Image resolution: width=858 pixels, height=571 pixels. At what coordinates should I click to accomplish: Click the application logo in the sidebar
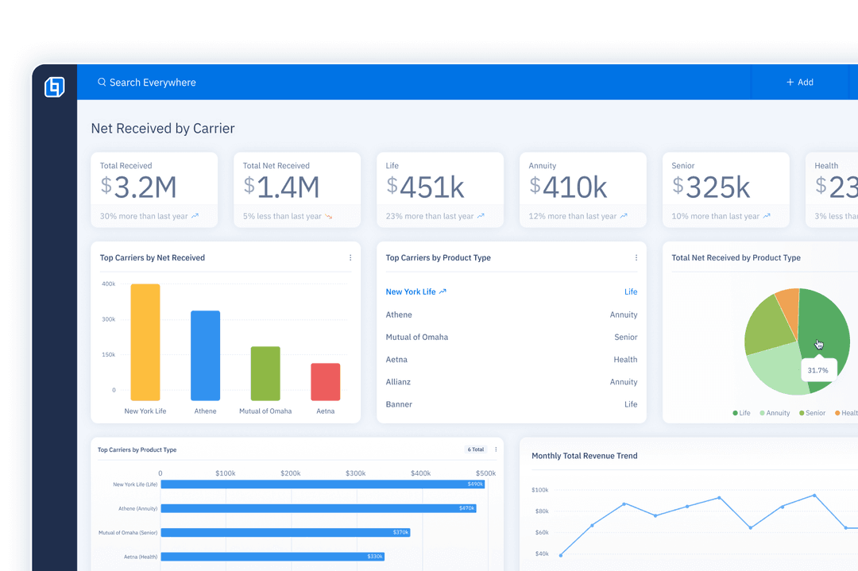pos(53,87)
